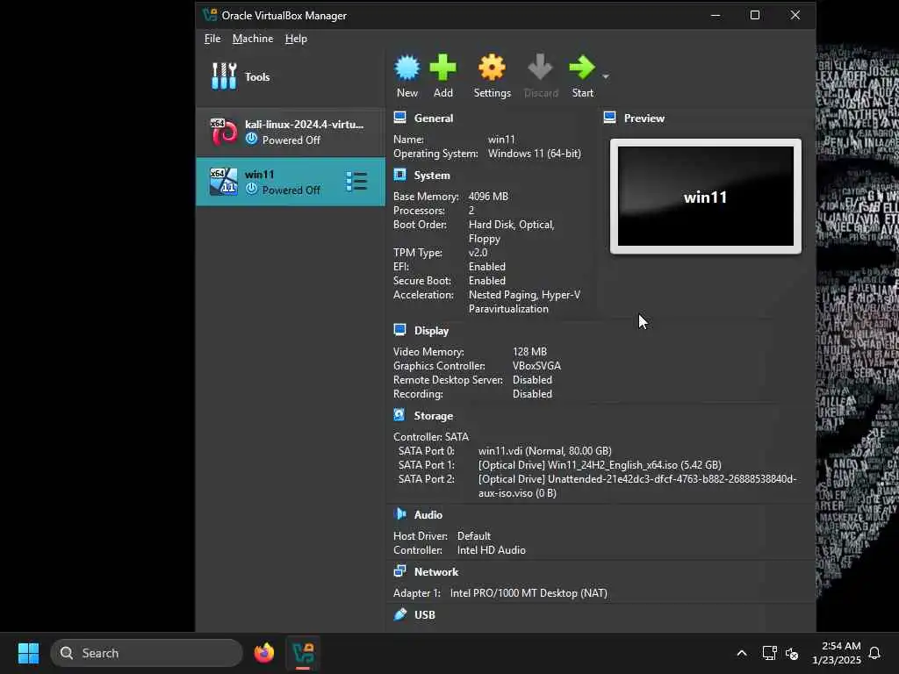
Task: Click the Kali Linux OS icon
Action: coord(224,132)
